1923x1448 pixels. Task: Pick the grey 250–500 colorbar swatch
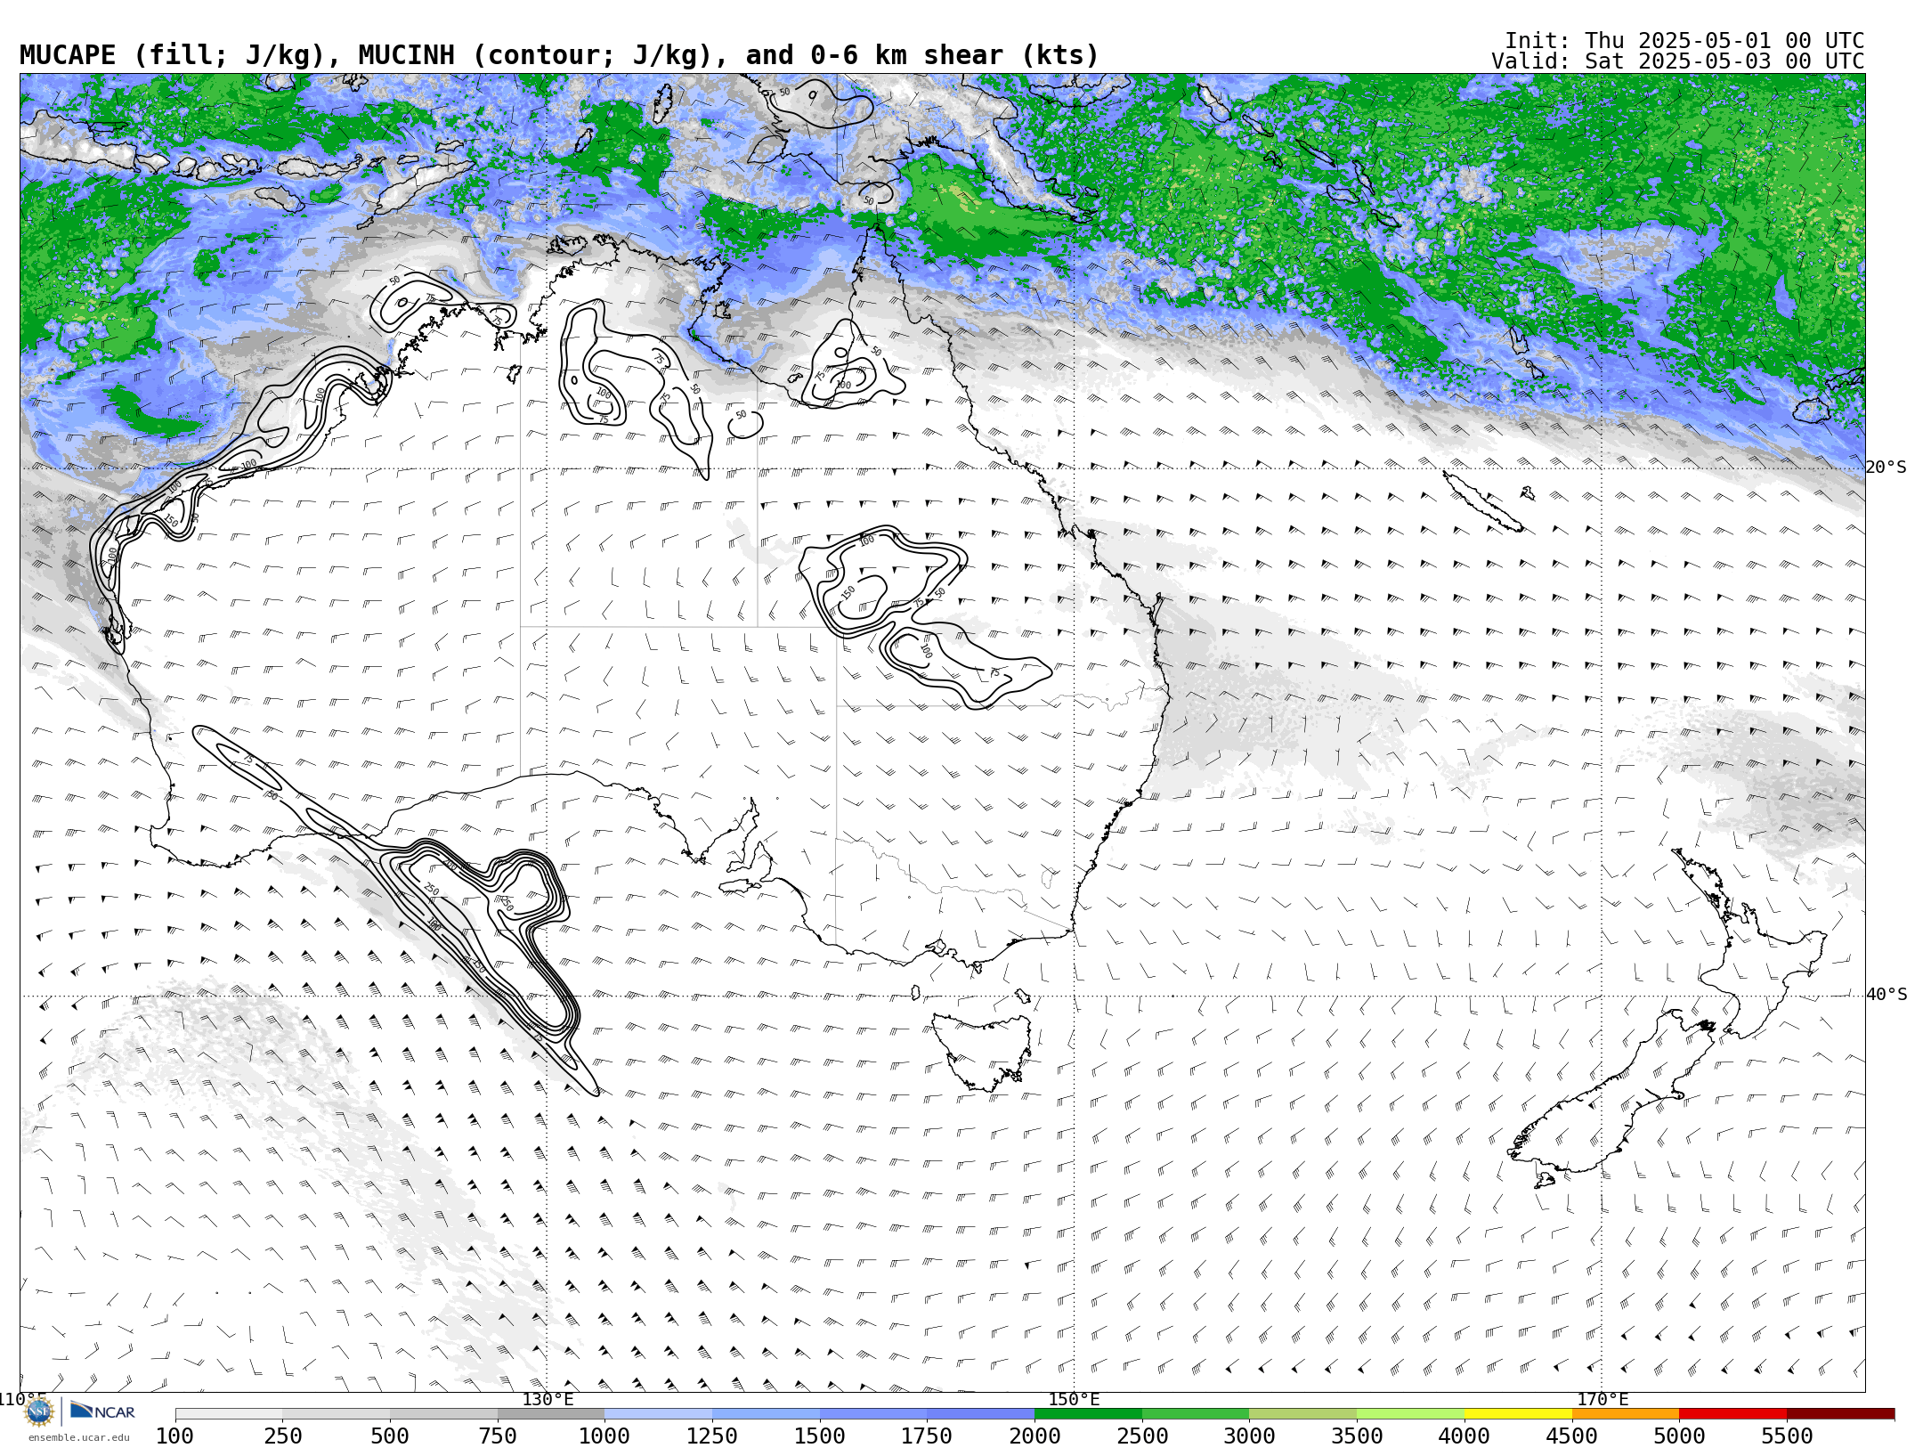[337, 1414]
